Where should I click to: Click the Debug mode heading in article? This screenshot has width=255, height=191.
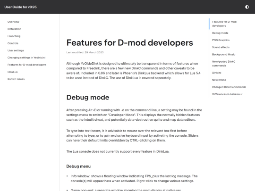pyautogui.click(x=88, y=98)
